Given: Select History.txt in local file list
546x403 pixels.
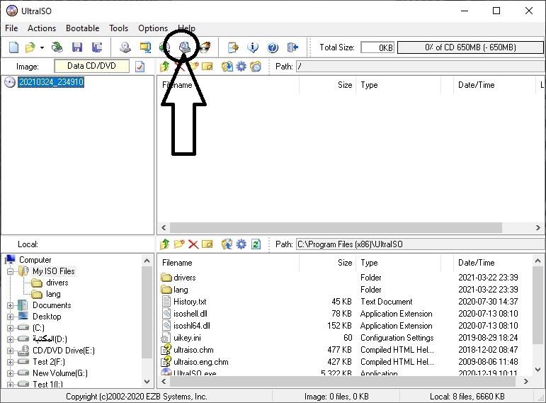Looking at the screenshot, I should coord(190,302).
